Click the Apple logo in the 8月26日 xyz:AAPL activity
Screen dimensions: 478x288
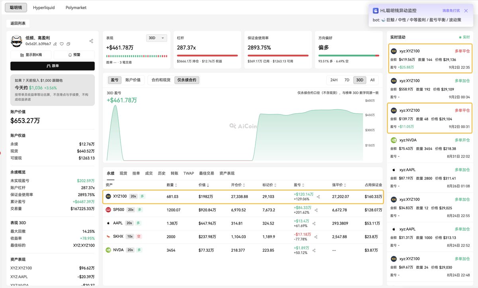394,170
